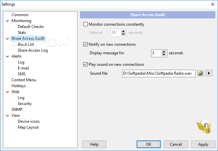Collapse the Web tree node
The image size is (218, 151).
click(8, 92)
